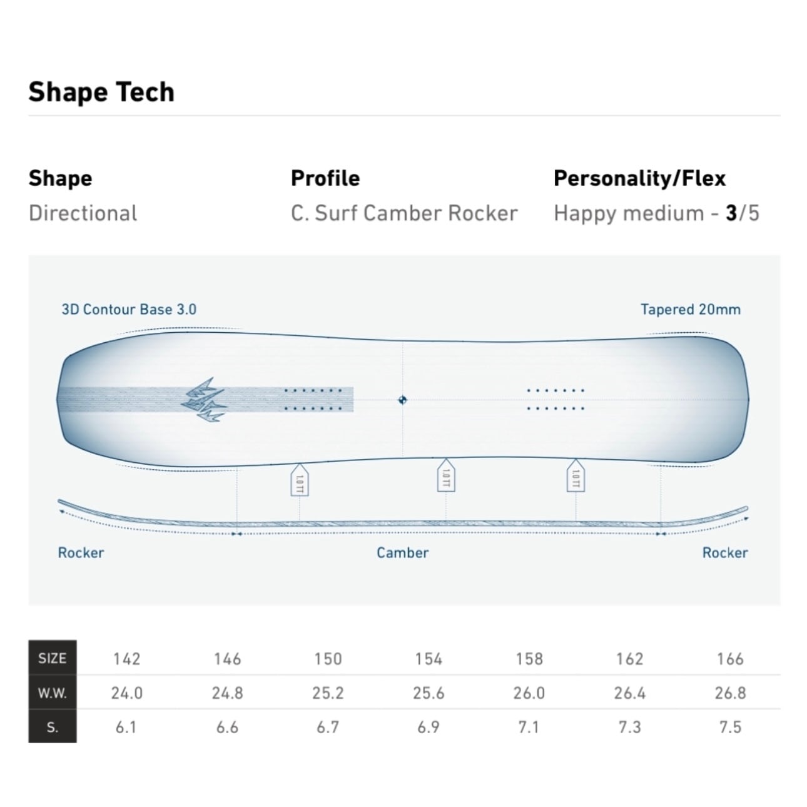Select the 3D Contour Base 3.0 label
The image size is (807, 807).
coord(129,309)
